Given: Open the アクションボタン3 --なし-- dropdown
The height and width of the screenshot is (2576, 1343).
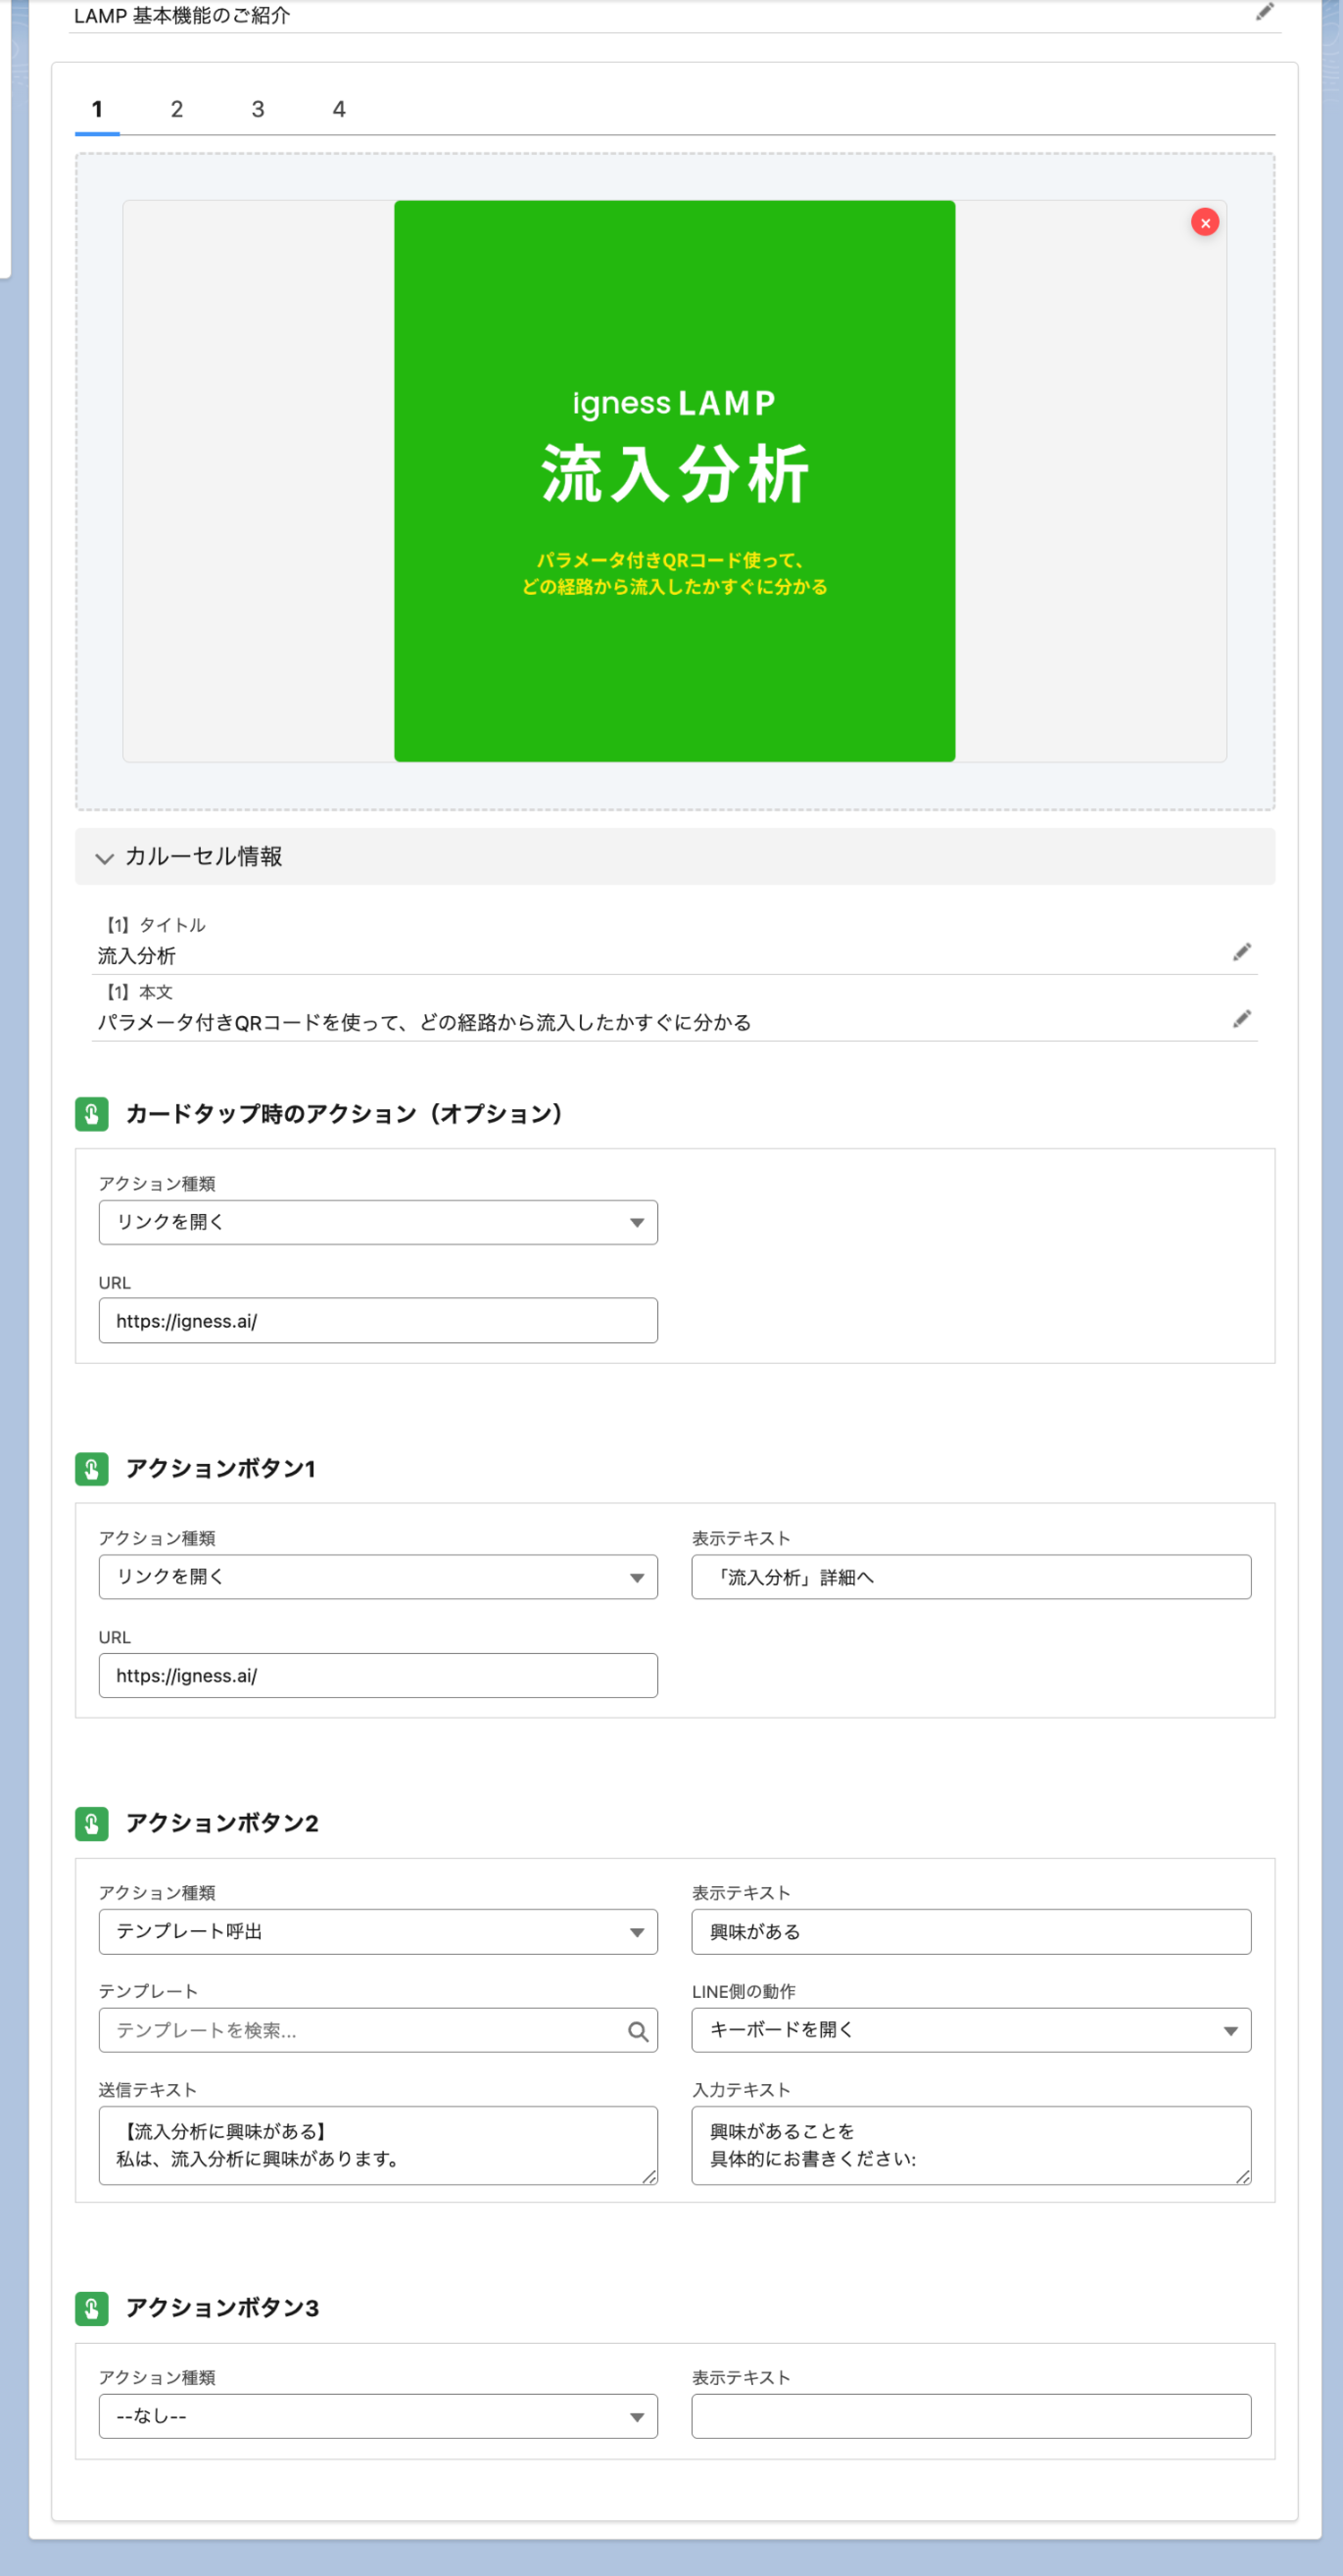Looking at the screenshot, I should (377, 2416).
